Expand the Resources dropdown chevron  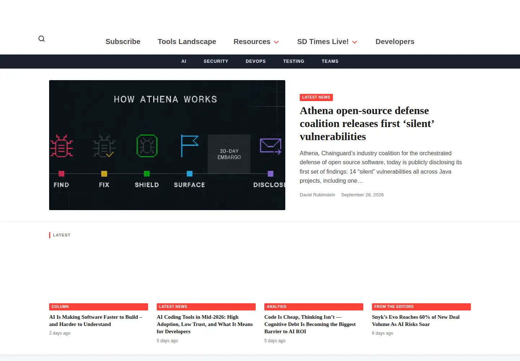pos(276,42)
